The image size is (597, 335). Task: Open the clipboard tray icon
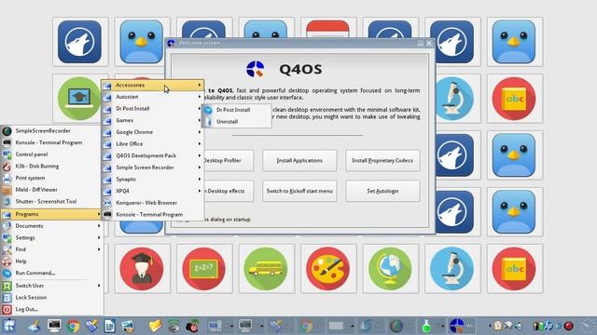[x=497, y=326]
